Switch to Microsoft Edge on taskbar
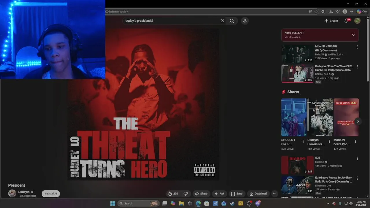The height and width of the screenshot is (208, 370). (x=198, y=203)
